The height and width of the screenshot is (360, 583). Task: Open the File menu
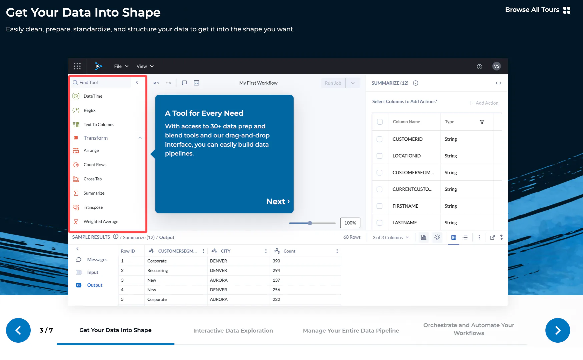point(121,66)
